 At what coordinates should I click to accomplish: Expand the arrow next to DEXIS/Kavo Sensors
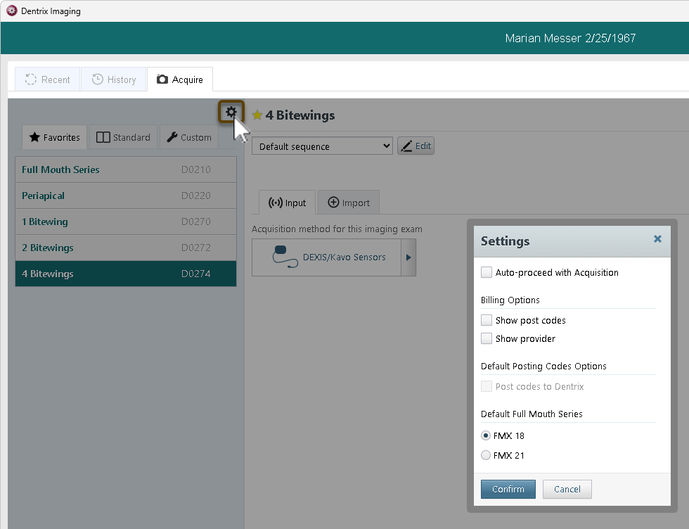click(408, 257)
